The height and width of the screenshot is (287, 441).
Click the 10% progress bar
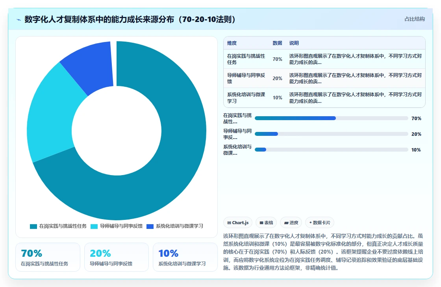pyautogui.click(x=331, y=150)
